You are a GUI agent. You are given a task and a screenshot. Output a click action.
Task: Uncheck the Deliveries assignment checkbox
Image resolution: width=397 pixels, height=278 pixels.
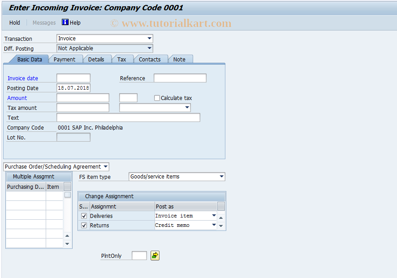[x=84, y=216]
